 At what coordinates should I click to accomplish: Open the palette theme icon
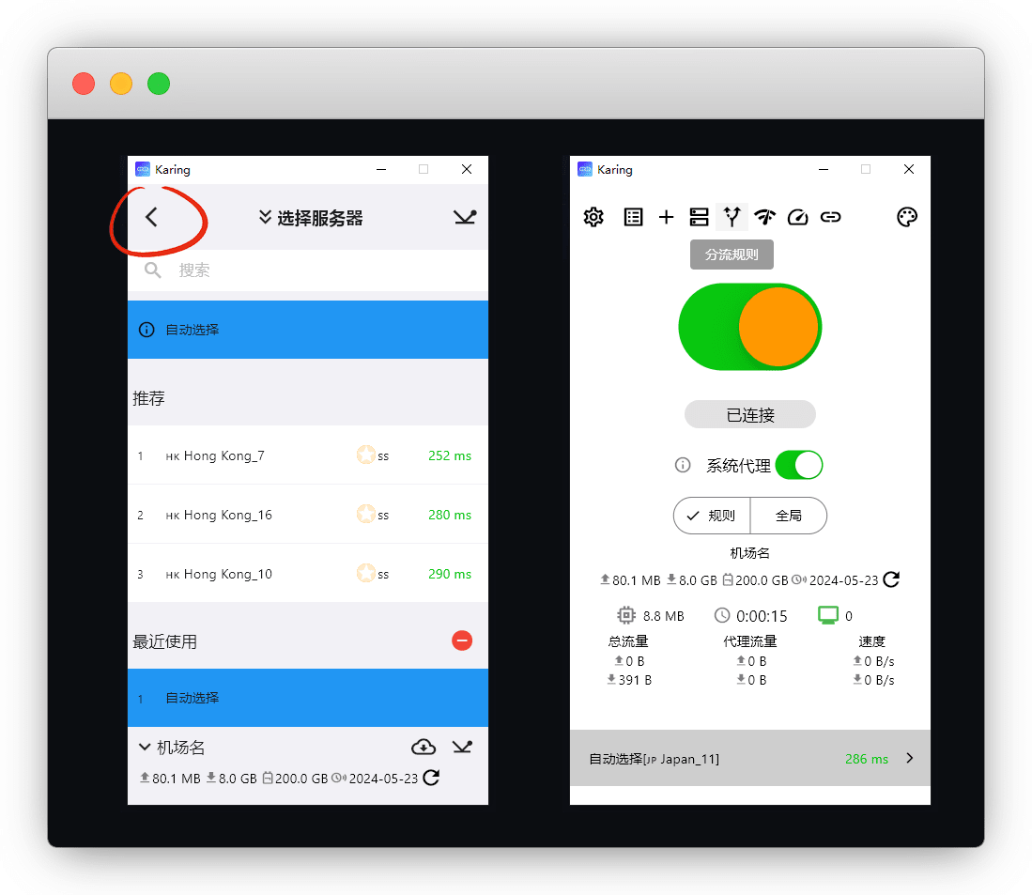tap(906, 218)
